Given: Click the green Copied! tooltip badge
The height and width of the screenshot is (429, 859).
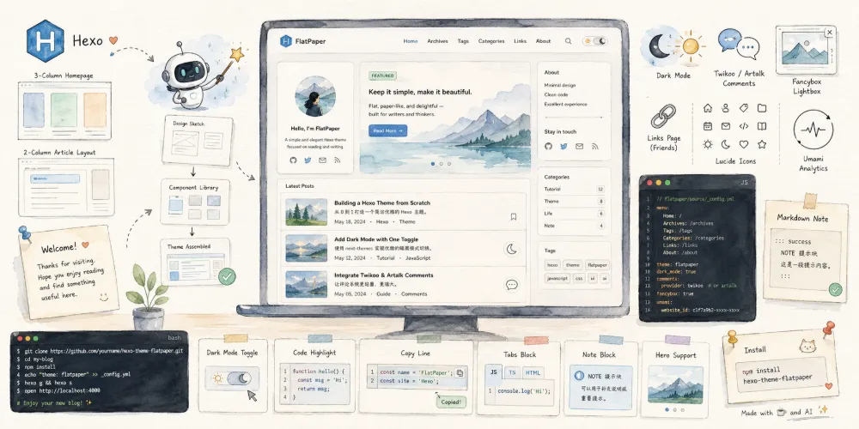Looking at the screenshot, I should 450,402.
